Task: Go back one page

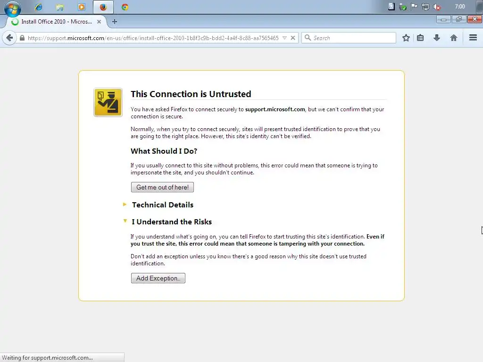Action: click(x=9, y=38)
